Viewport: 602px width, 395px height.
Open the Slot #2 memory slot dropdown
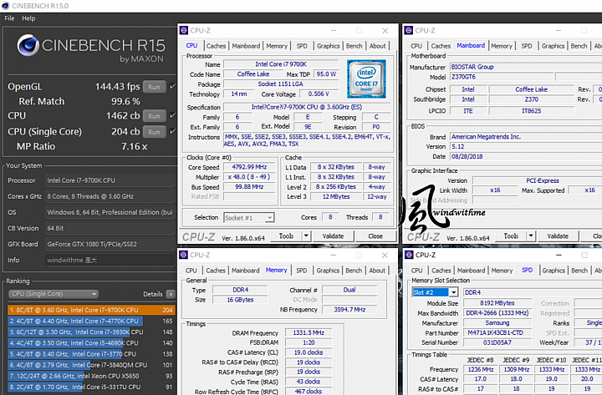[x=453, y=292]
